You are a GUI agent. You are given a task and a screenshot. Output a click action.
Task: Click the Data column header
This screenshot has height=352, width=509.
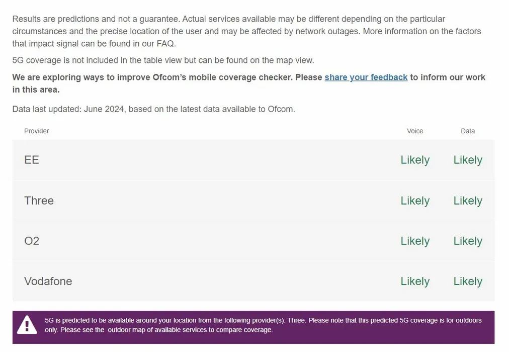point(468,131)
